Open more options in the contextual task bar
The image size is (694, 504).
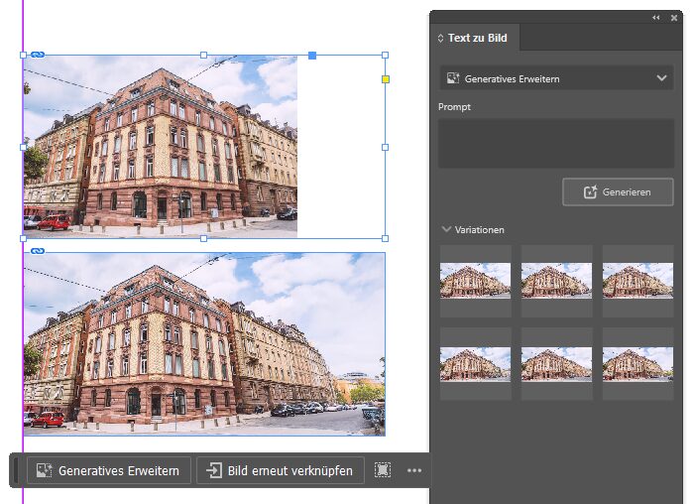[414, 470]
